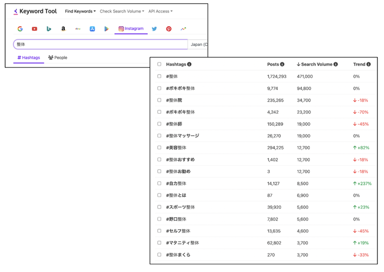Switch to the People tab

pyautogui.click(x=57, y=57)
